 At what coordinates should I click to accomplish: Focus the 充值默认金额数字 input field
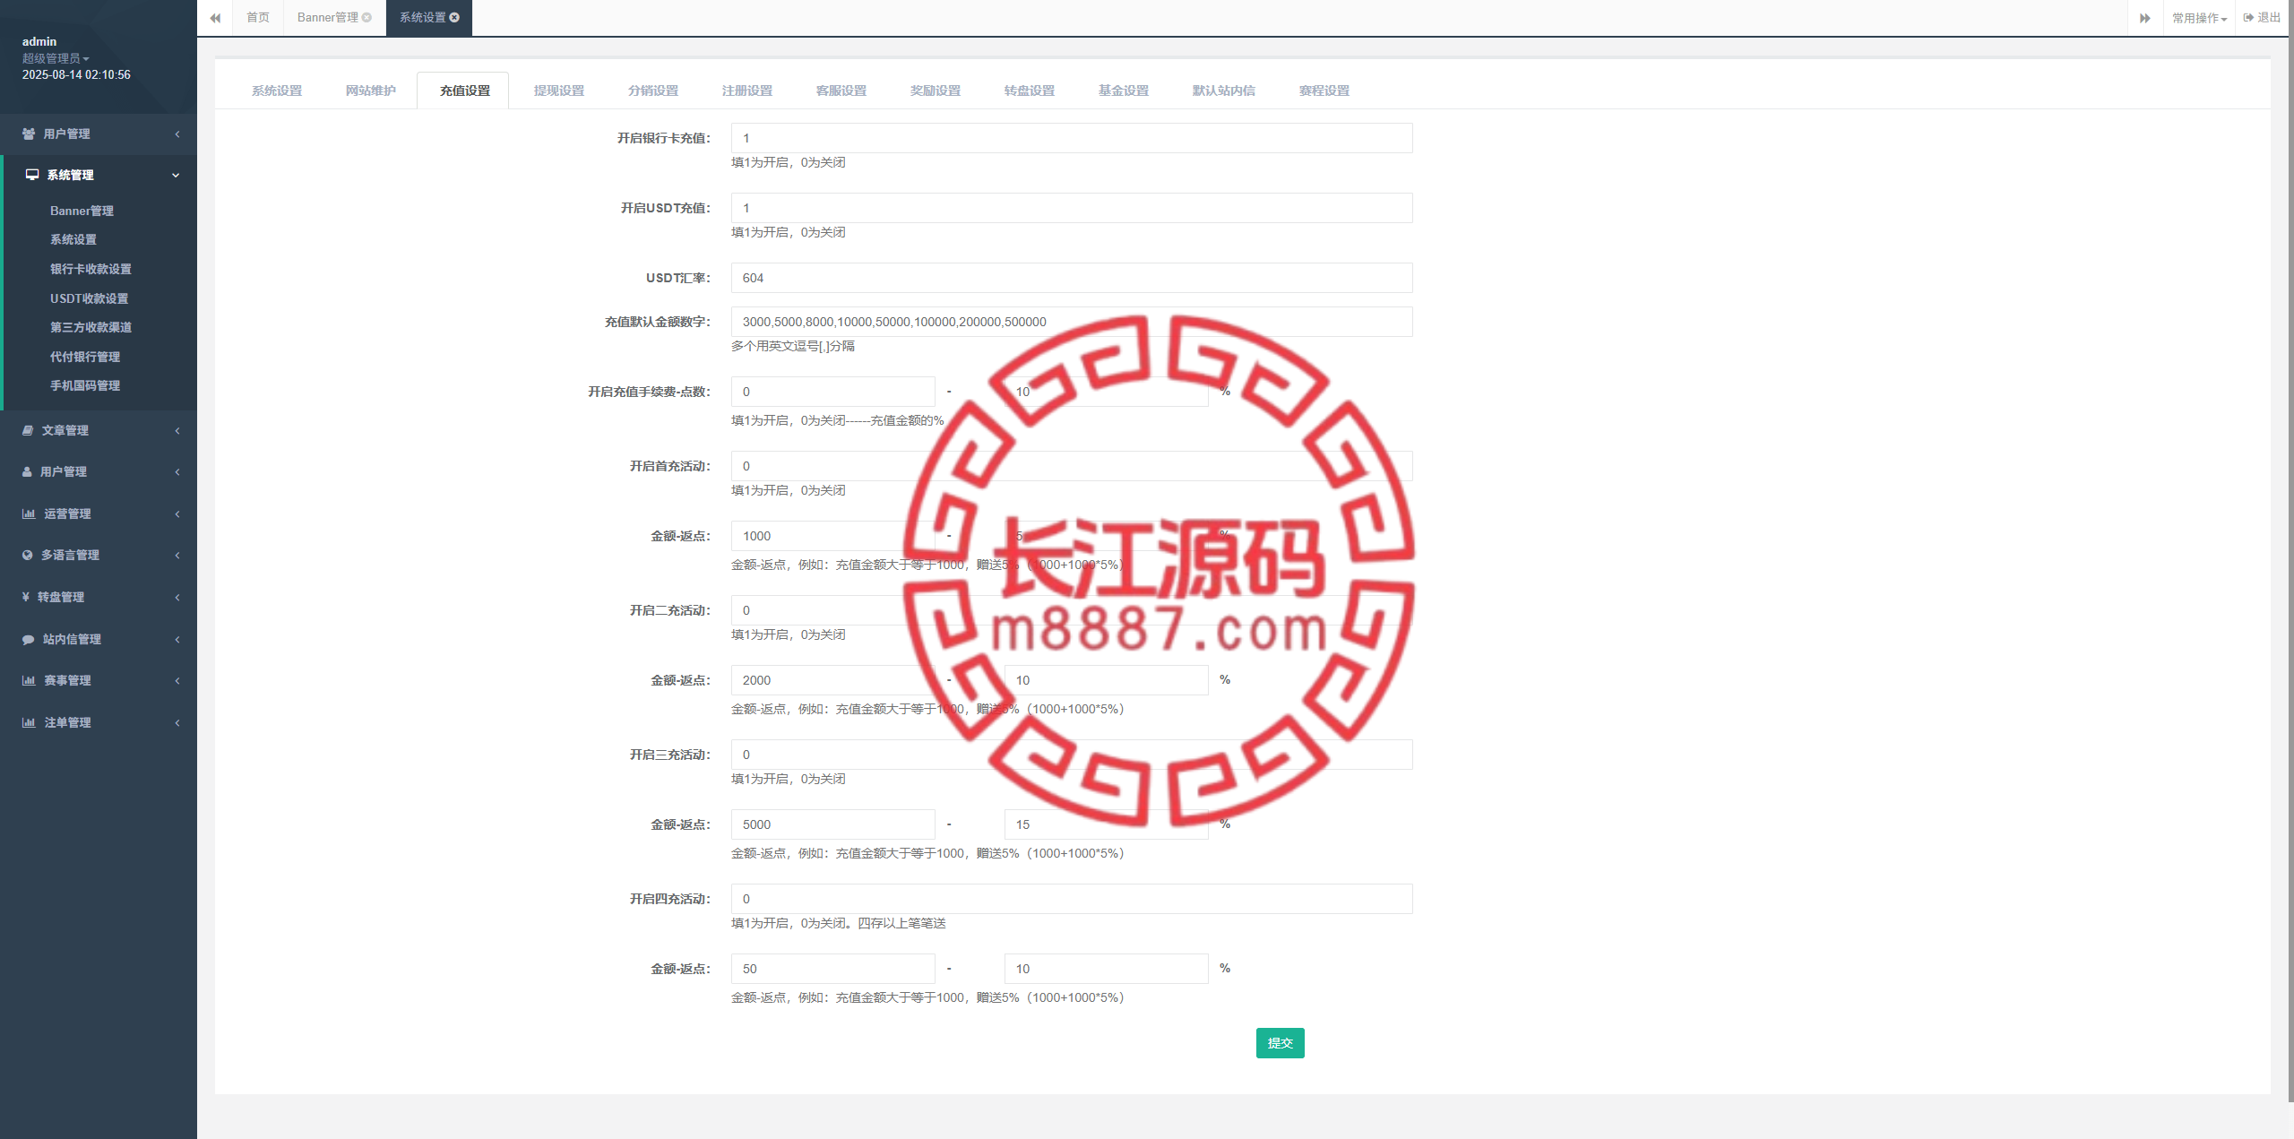point(1072,322)
